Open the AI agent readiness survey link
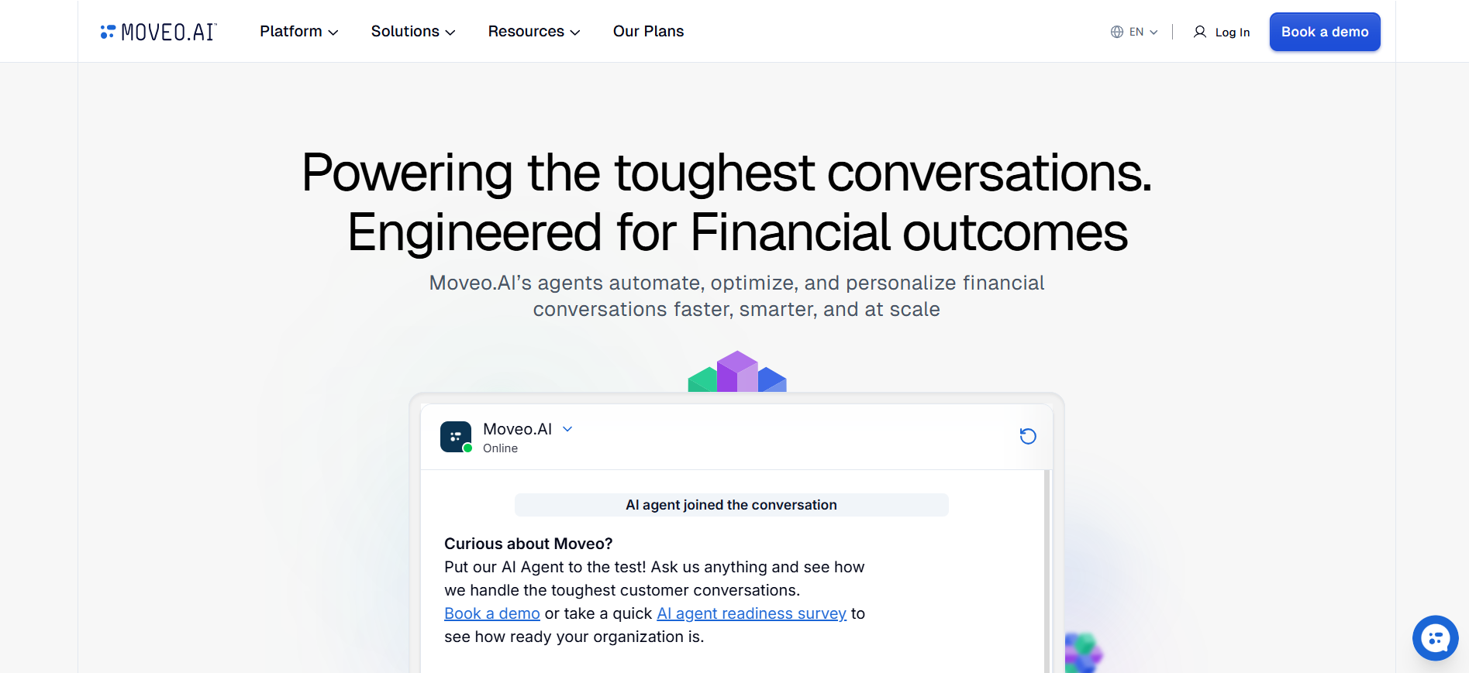The height and width of the screenshot is (673, 1469). 751,613
